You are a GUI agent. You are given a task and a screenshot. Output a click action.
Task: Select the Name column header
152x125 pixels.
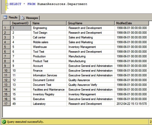point(49,23)
